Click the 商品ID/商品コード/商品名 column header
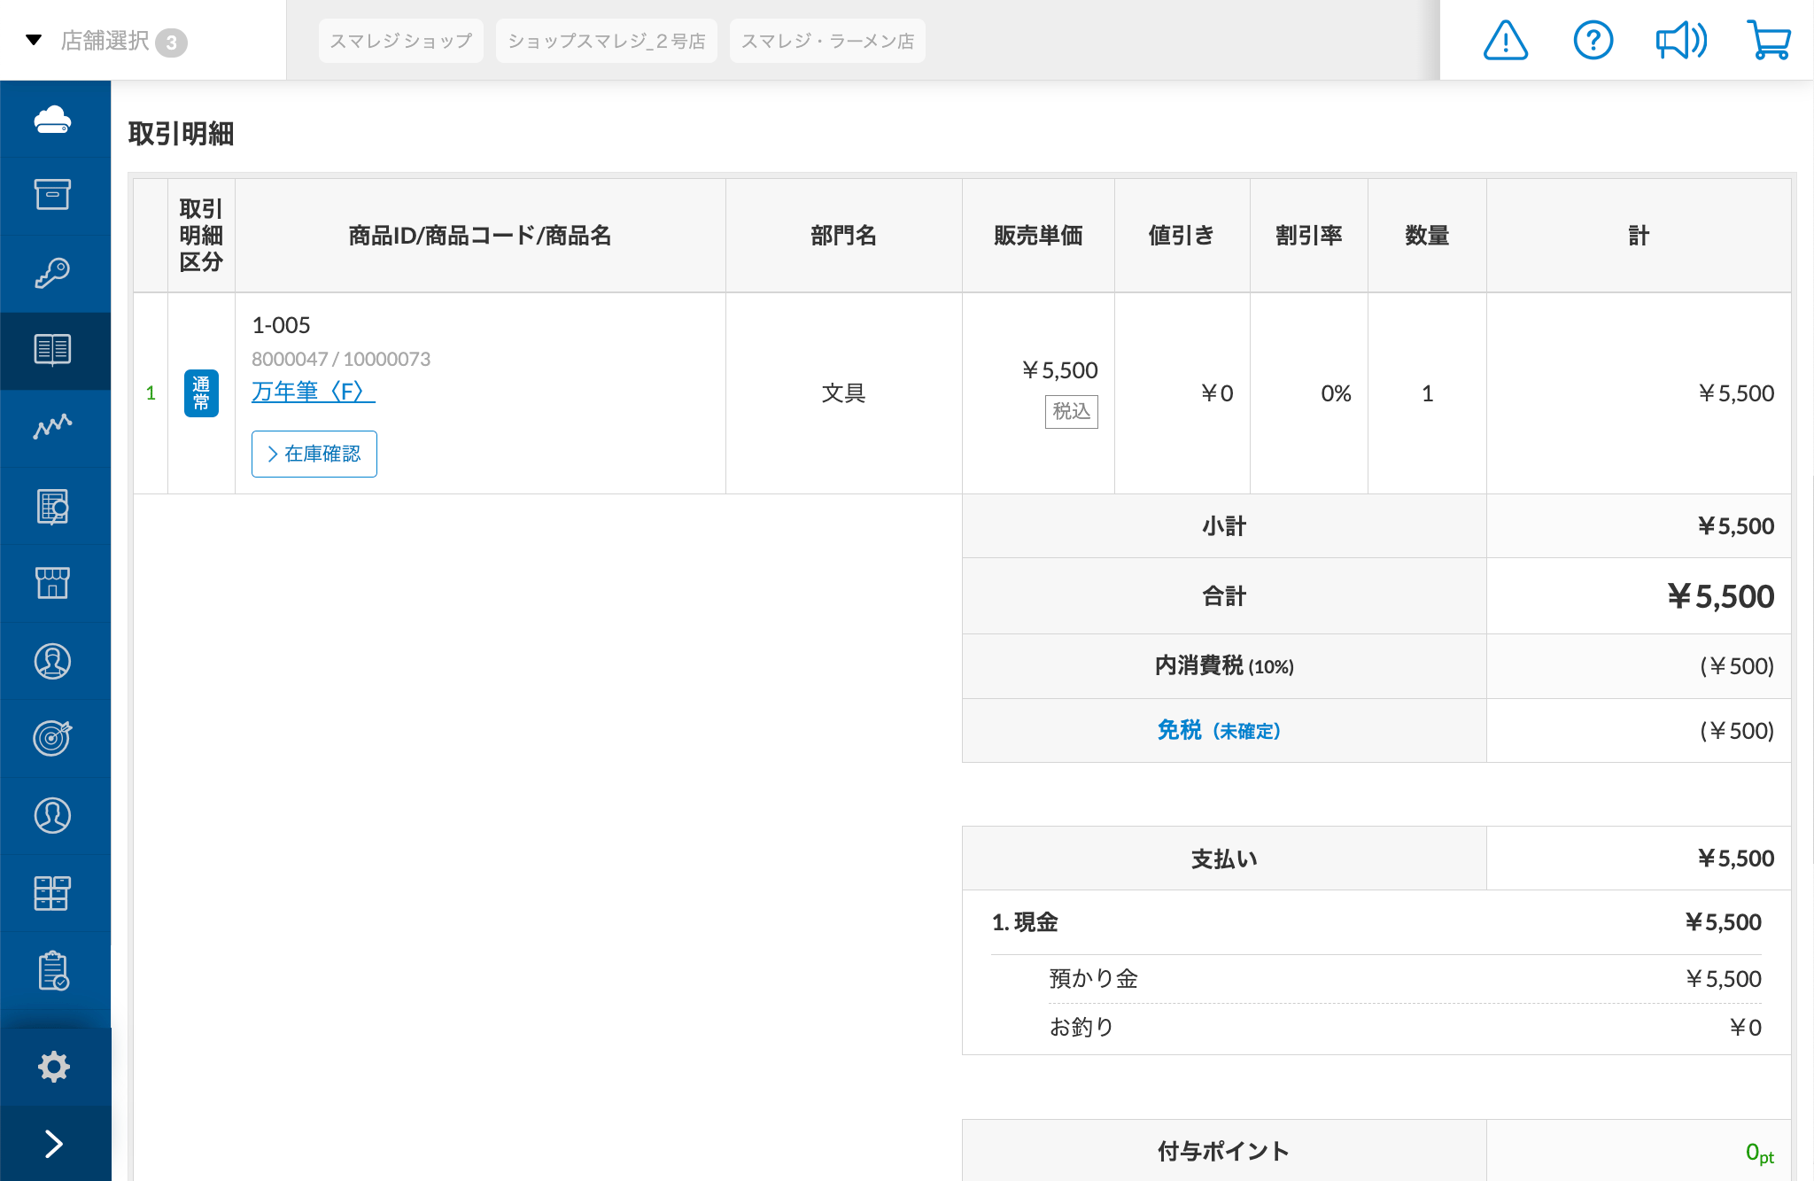This screenshot has width=1814, height=1181. point(480,236)
